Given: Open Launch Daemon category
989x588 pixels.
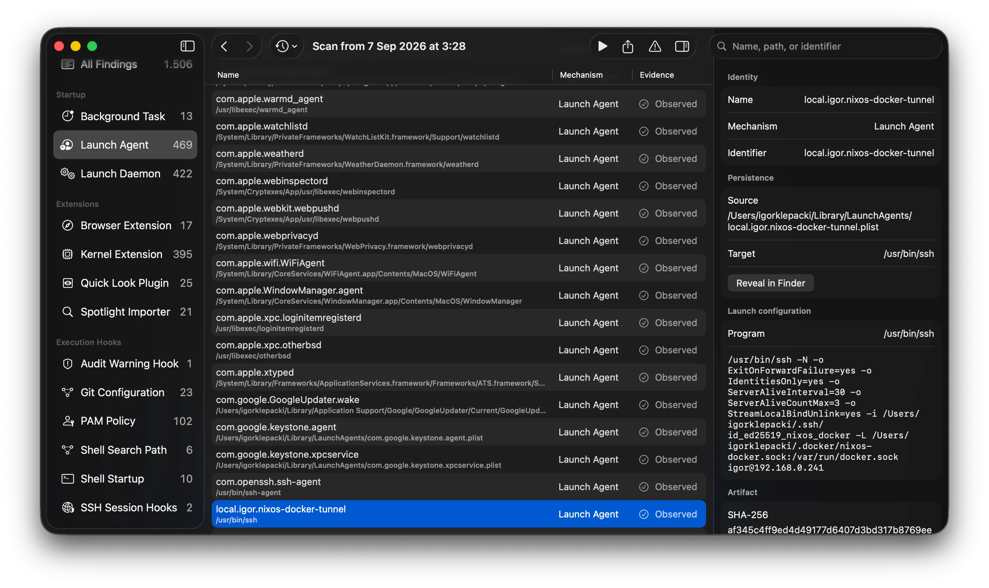Looking at the screenshot, I should tap(125, 173).
